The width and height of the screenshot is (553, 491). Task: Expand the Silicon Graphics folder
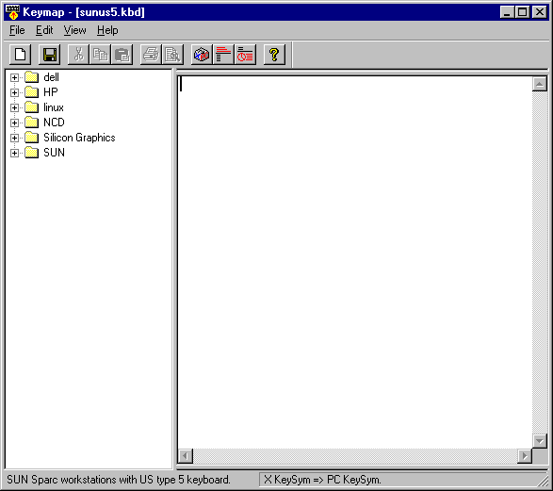pos(14,138)
